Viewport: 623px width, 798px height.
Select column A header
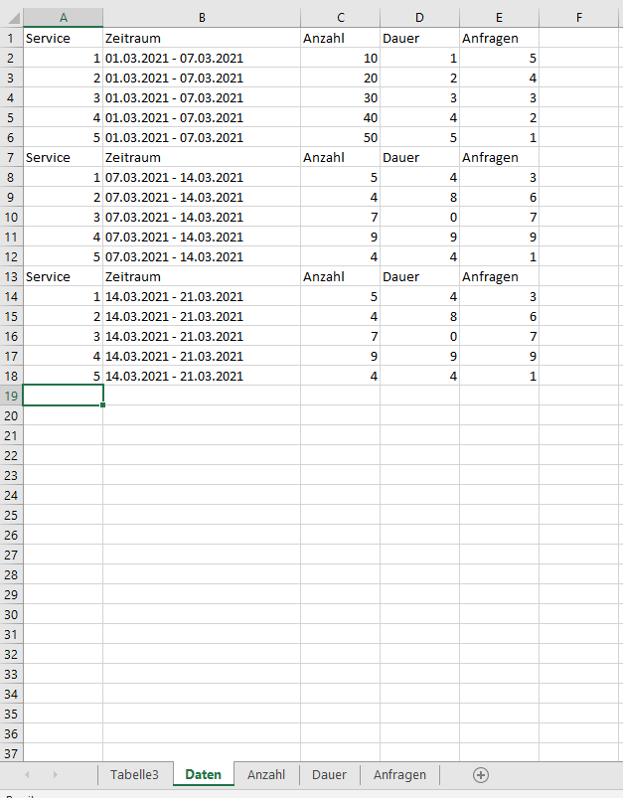[64, 18]
